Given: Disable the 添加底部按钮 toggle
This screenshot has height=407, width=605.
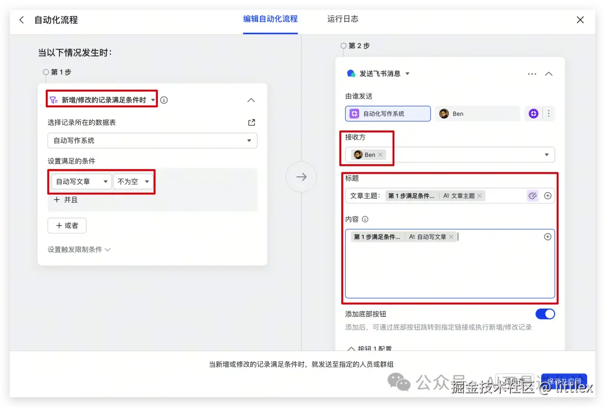Looking at the screenshot, I should [x=544, y=314].
